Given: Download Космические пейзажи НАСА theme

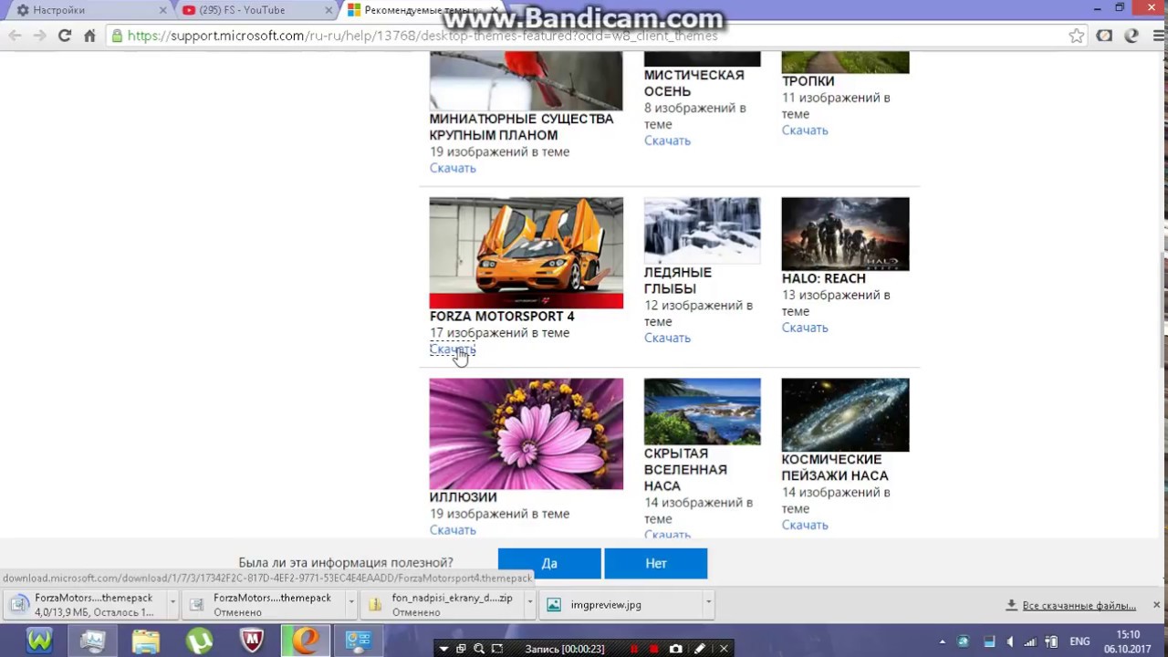Looking at the screenshot, I should pos(805,525).
